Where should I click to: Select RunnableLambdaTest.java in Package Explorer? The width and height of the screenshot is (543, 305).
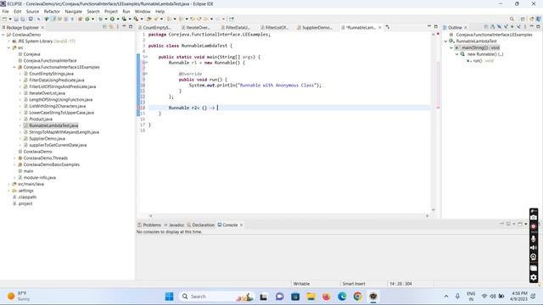click(x=53, y=125)
